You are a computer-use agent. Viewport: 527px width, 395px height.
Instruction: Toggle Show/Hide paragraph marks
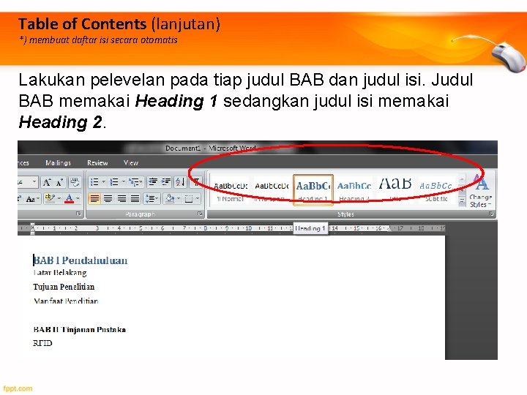pyautogui.click(x=197, y=182)
